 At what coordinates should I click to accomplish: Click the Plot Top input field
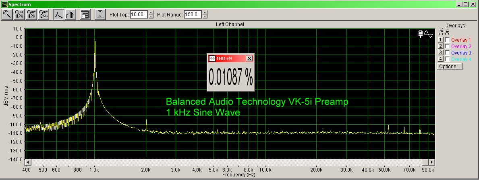point(139,14)
